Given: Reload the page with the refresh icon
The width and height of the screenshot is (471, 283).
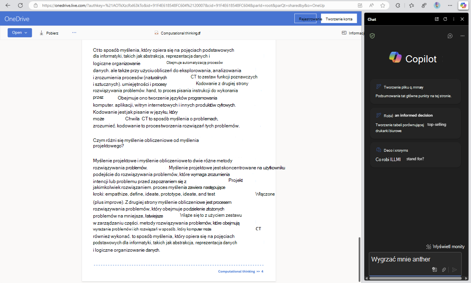Looking at the screenshot, I should [x=21, y=5].
